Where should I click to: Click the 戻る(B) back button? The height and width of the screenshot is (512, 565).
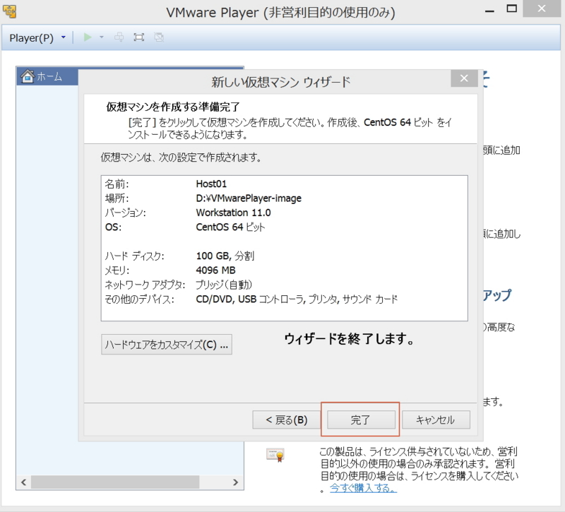(287, 419)
